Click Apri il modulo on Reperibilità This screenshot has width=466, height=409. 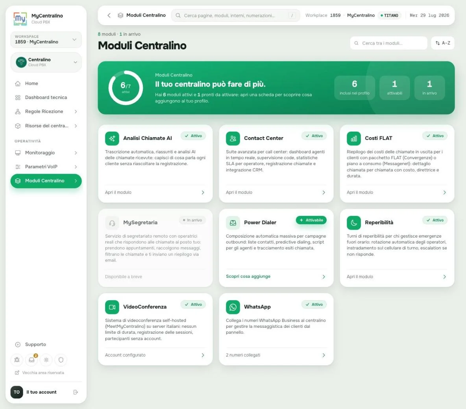click(x=360, y=277)
